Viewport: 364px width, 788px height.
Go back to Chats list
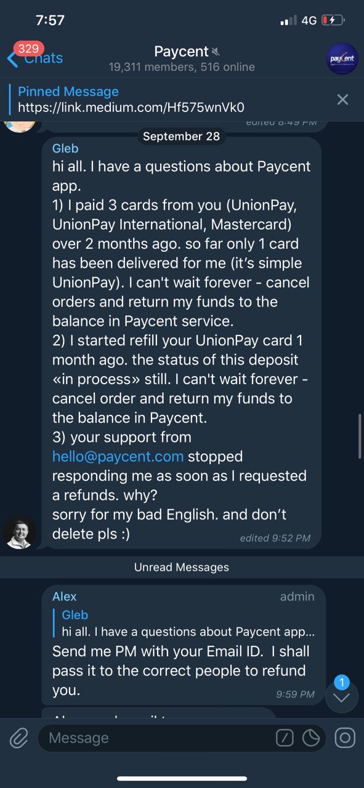pyautogui.click(x=35, y=58)
